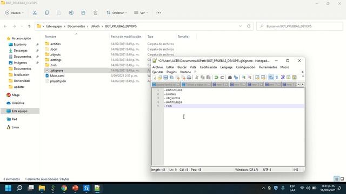The width and height of the screenshot is (346, 194).
Task: Click the Delete trash icon in File Explorer
Action: 95,13
